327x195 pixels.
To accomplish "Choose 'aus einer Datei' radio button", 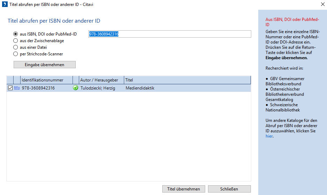I will (x=15, y=47).
